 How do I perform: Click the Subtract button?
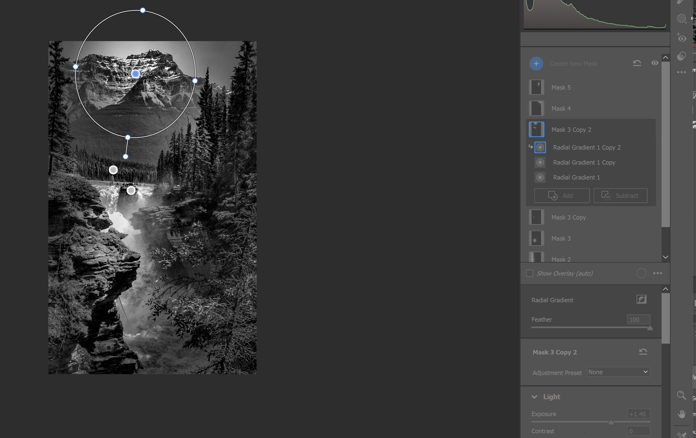click(620, 196)
